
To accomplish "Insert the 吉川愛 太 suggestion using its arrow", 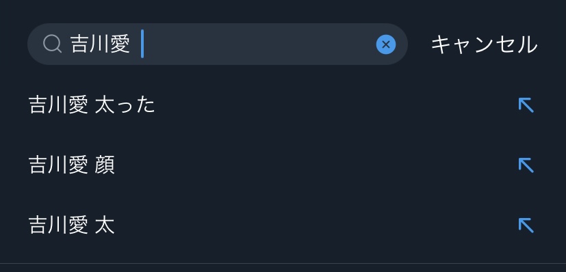I will [x=526, y=226].
